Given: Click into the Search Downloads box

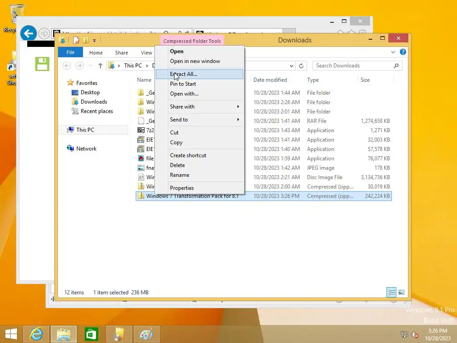Looking at the screenshot, I should (357, 66).
